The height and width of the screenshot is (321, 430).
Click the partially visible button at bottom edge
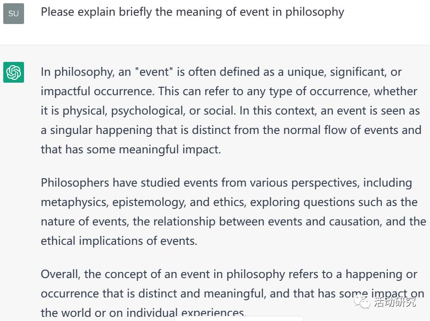click(239, 319)
